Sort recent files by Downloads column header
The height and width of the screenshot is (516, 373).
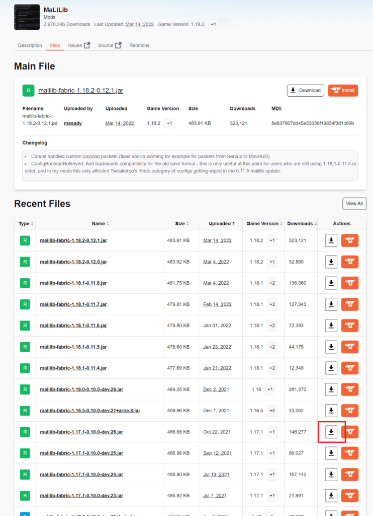coord(301,224)
